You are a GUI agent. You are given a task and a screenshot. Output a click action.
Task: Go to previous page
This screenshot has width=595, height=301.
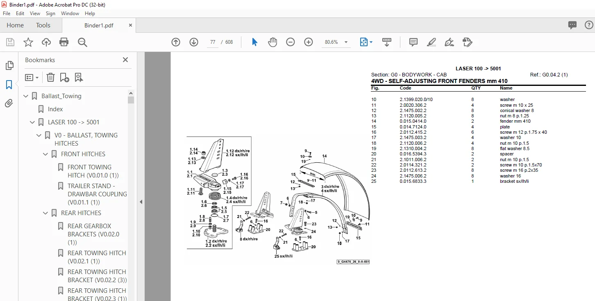[x=176, y=42]
